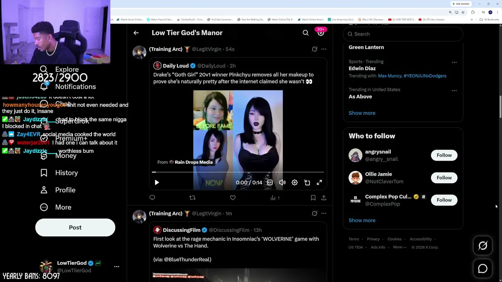Screen dimensions: 502x282
Task: Click Ask Gemini button
Action: tap(461, 4)
